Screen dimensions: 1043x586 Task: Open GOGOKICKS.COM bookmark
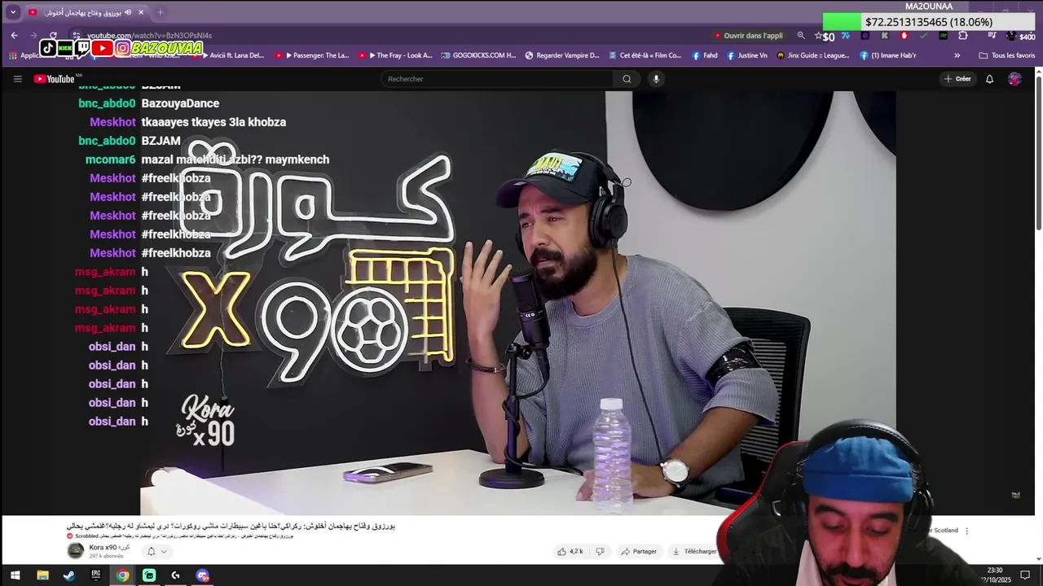click(x=478, y=55)
